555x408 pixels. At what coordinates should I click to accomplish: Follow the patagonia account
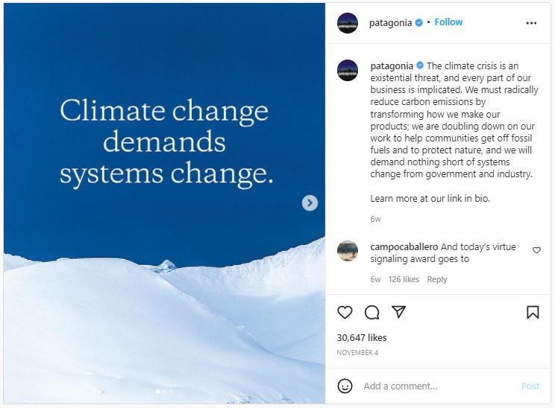click(x=448, y=22)
